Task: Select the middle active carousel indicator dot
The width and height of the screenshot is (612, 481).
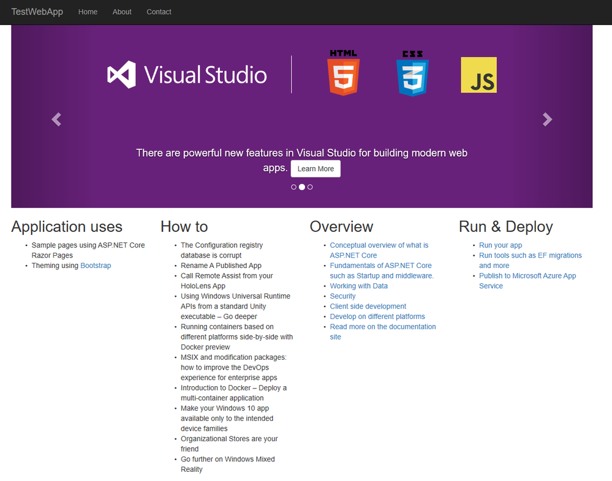Action: point(301,187)
